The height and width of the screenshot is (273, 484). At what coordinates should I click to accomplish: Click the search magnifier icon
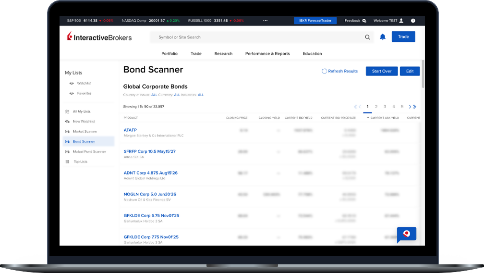coord(367,37)
